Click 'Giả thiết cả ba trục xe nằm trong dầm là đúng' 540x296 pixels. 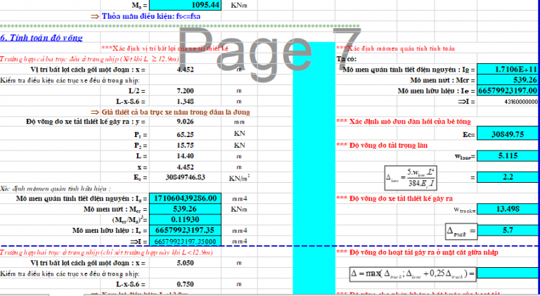click(176, 112)
